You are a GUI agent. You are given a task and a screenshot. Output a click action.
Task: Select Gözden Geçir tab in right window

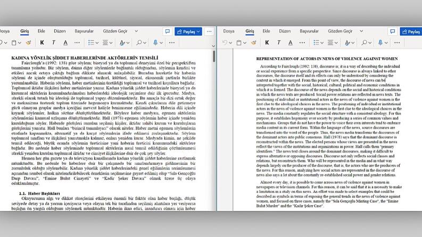point(340,31)
